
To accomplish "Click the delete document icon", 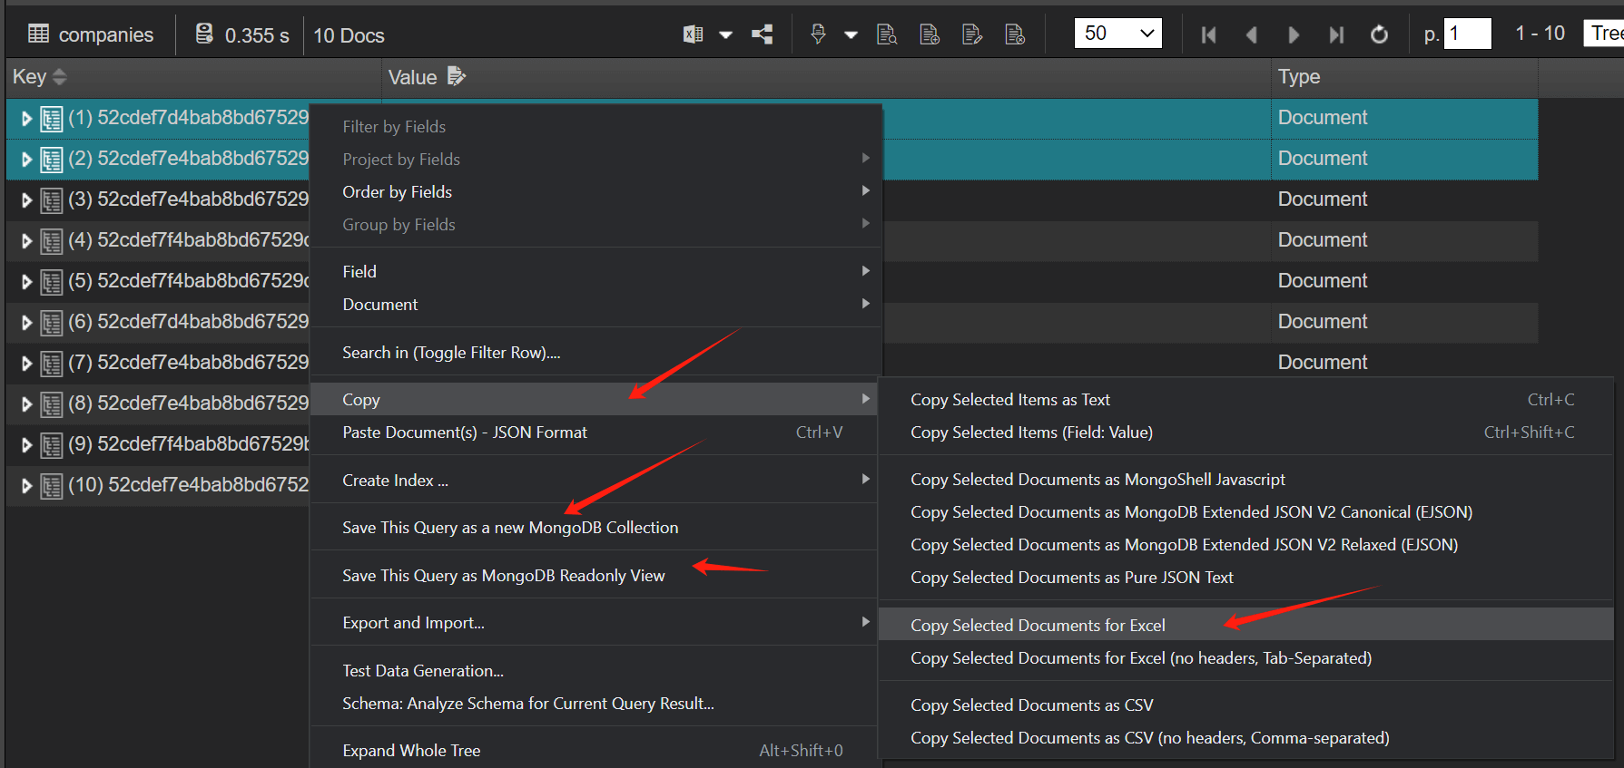I will tap(1015, 34).
